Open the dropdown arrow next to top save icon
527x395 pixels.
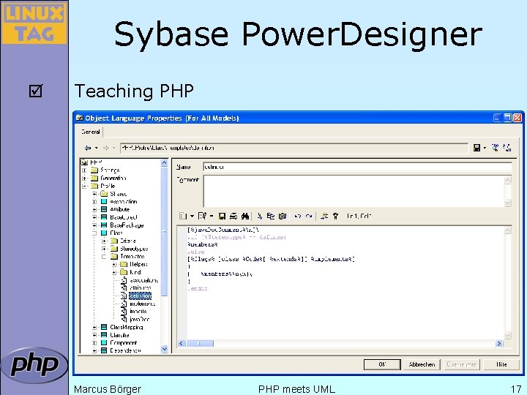point(485,148)
